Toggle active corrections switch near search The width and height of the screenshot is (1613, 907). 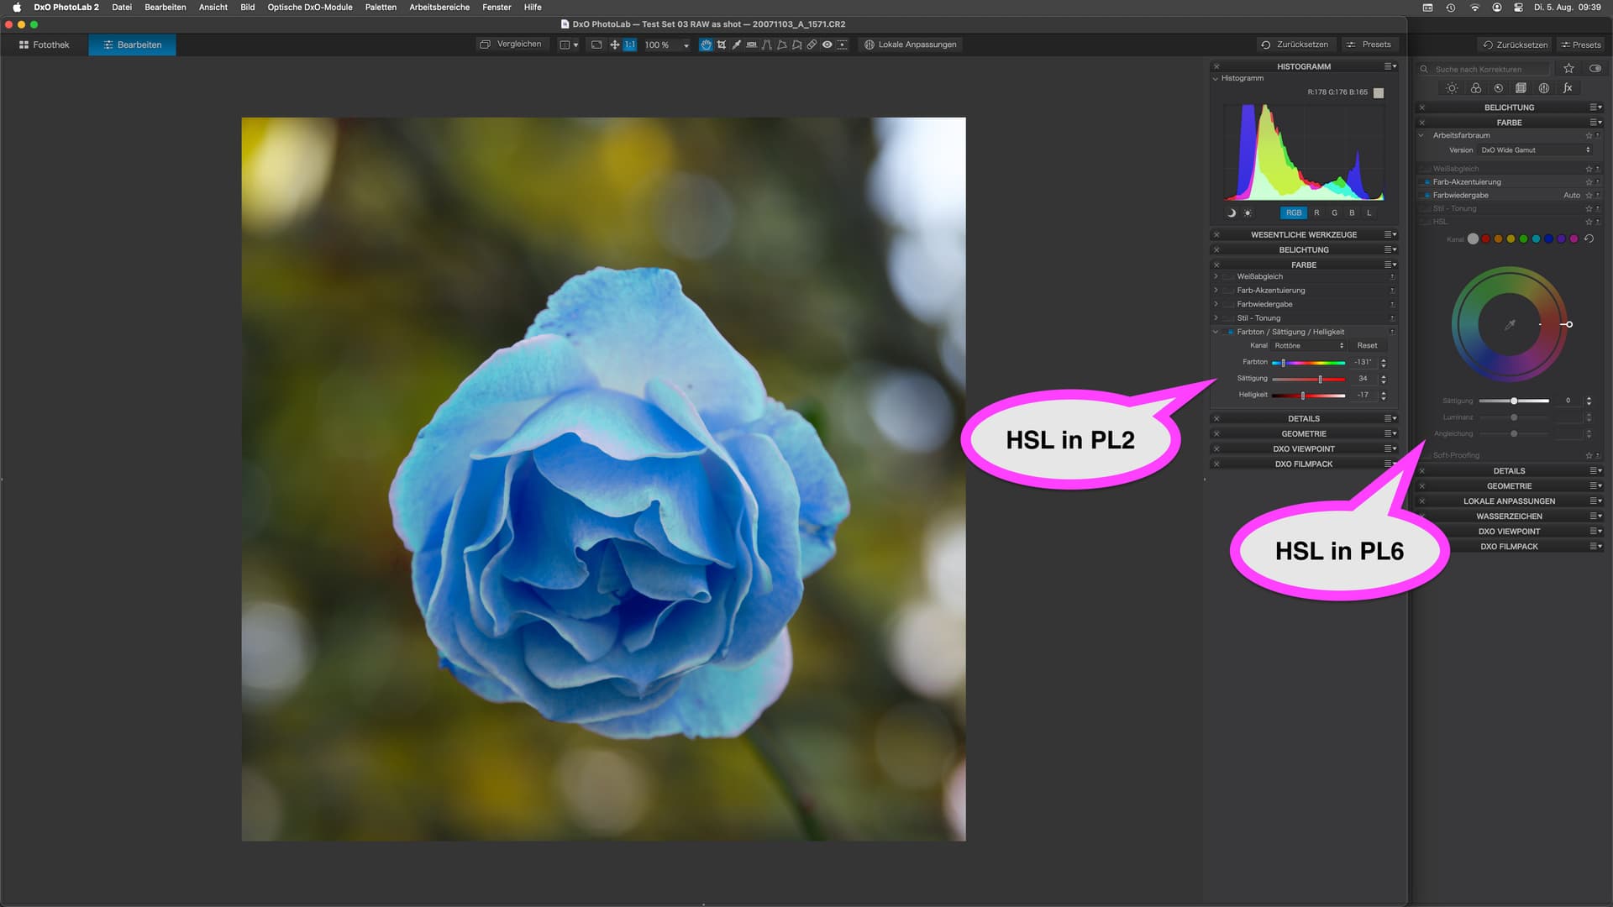(x=1595, y=69)
